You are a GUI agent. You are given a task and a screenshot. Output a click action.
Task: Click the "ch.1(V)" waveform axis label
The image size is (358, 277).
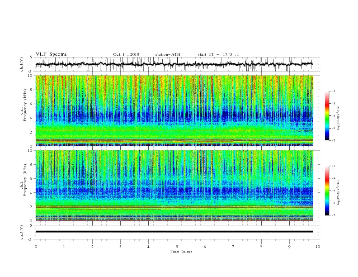pyautogui.click(x=22, y=64)
